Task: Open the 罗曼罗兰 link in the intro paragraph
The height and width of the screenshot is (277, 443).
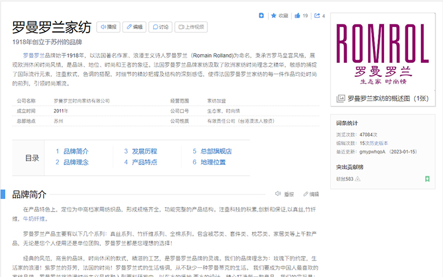Action: 34,55
